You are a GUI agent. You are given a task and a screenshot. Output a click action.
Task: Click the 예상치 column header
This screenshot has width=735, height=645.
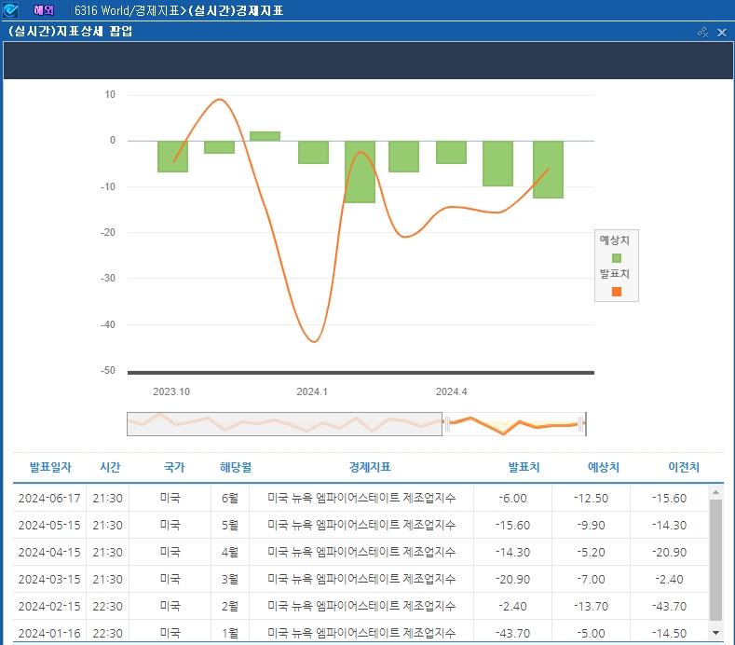pyautogui.click(x=604, y=467)
